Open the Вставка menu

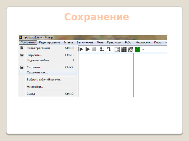pos(68,42)
